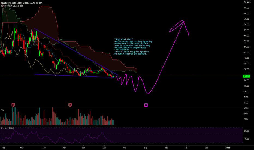Click the 60.00 RSI axis label

click(x=247, y=131)
